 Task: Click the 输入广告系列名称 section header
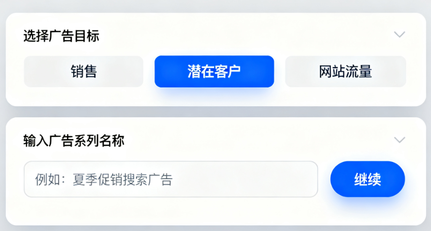pos(74,141)
